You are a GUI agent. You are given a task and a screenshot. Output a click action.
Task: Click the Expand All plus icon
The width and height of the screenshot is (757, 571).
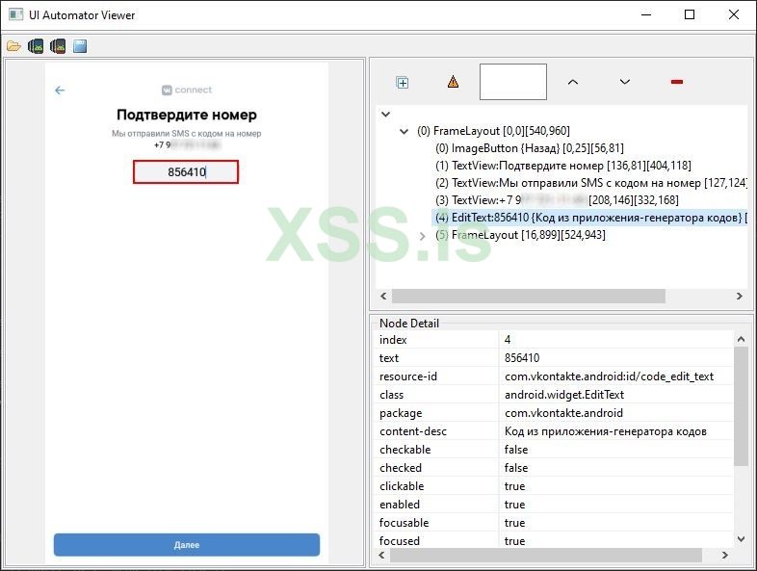pos(403,83)
